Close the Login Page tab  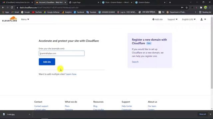coord(99,2)
